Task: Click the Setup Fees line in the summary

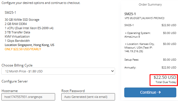Action: [x=150, y=60]
